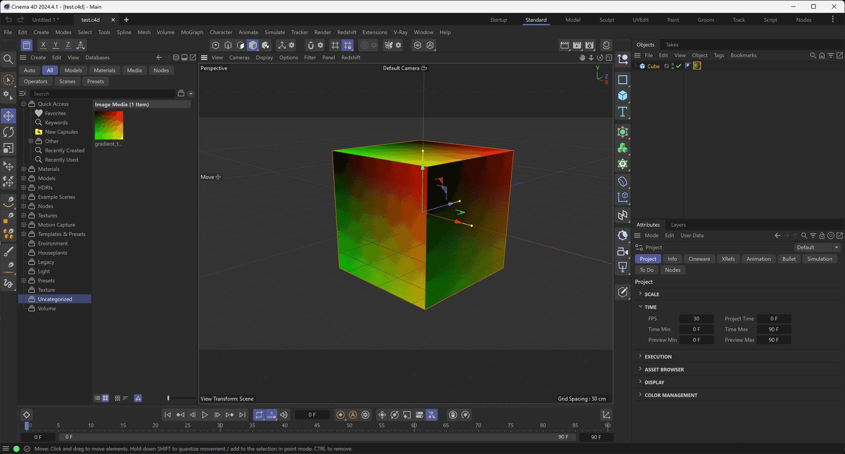Image resolution: width=845 pixels, height=454 pixels.
Task: Switch to the Takes tab
Action: 672,45
